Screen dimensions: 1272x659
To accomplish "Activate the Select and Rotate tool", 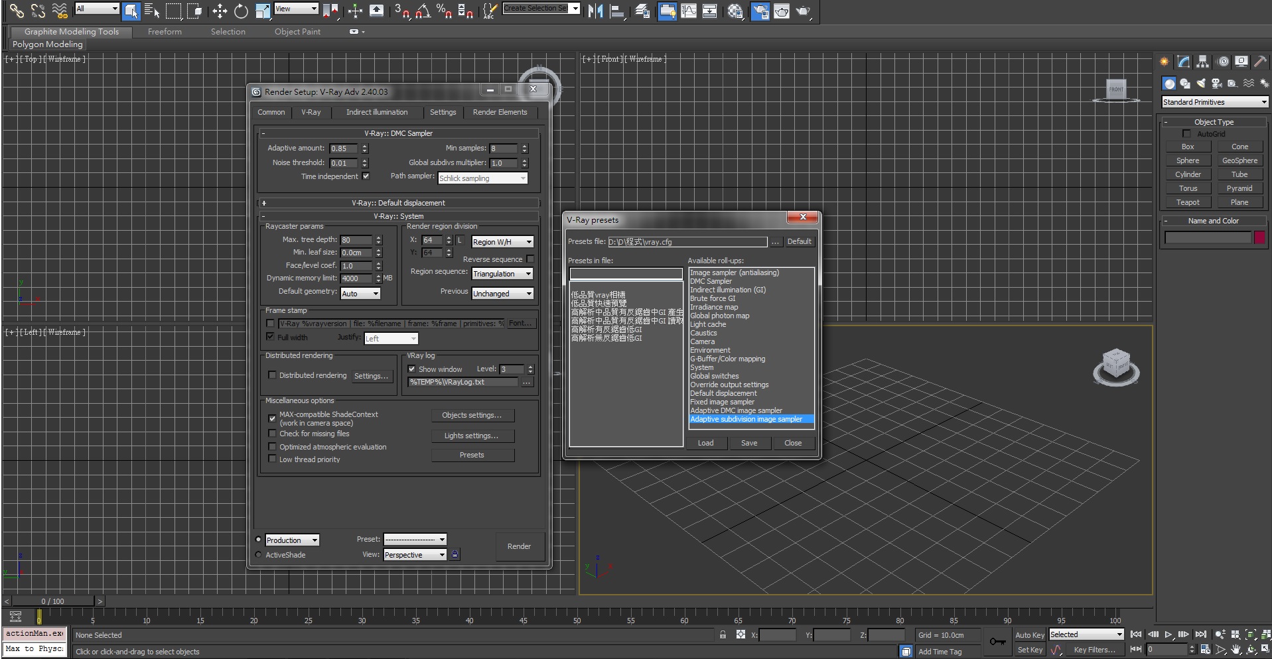I will click(x=241, y=11).
